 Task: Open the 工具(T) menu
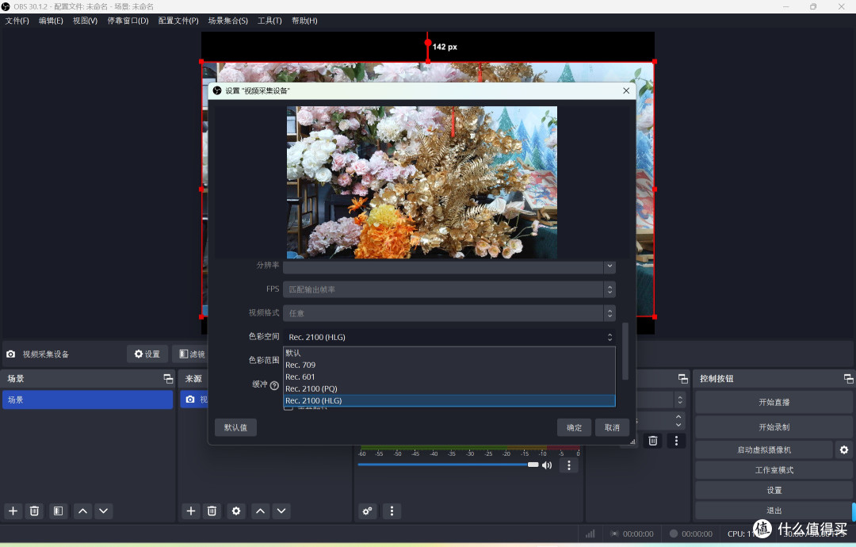point(269,21)
